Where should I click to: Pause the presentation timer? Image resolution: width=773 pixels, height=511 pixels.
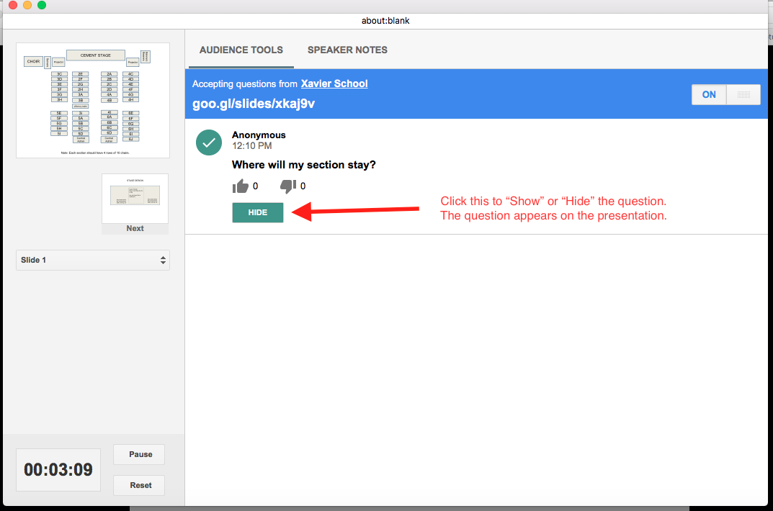click(140, 455)
